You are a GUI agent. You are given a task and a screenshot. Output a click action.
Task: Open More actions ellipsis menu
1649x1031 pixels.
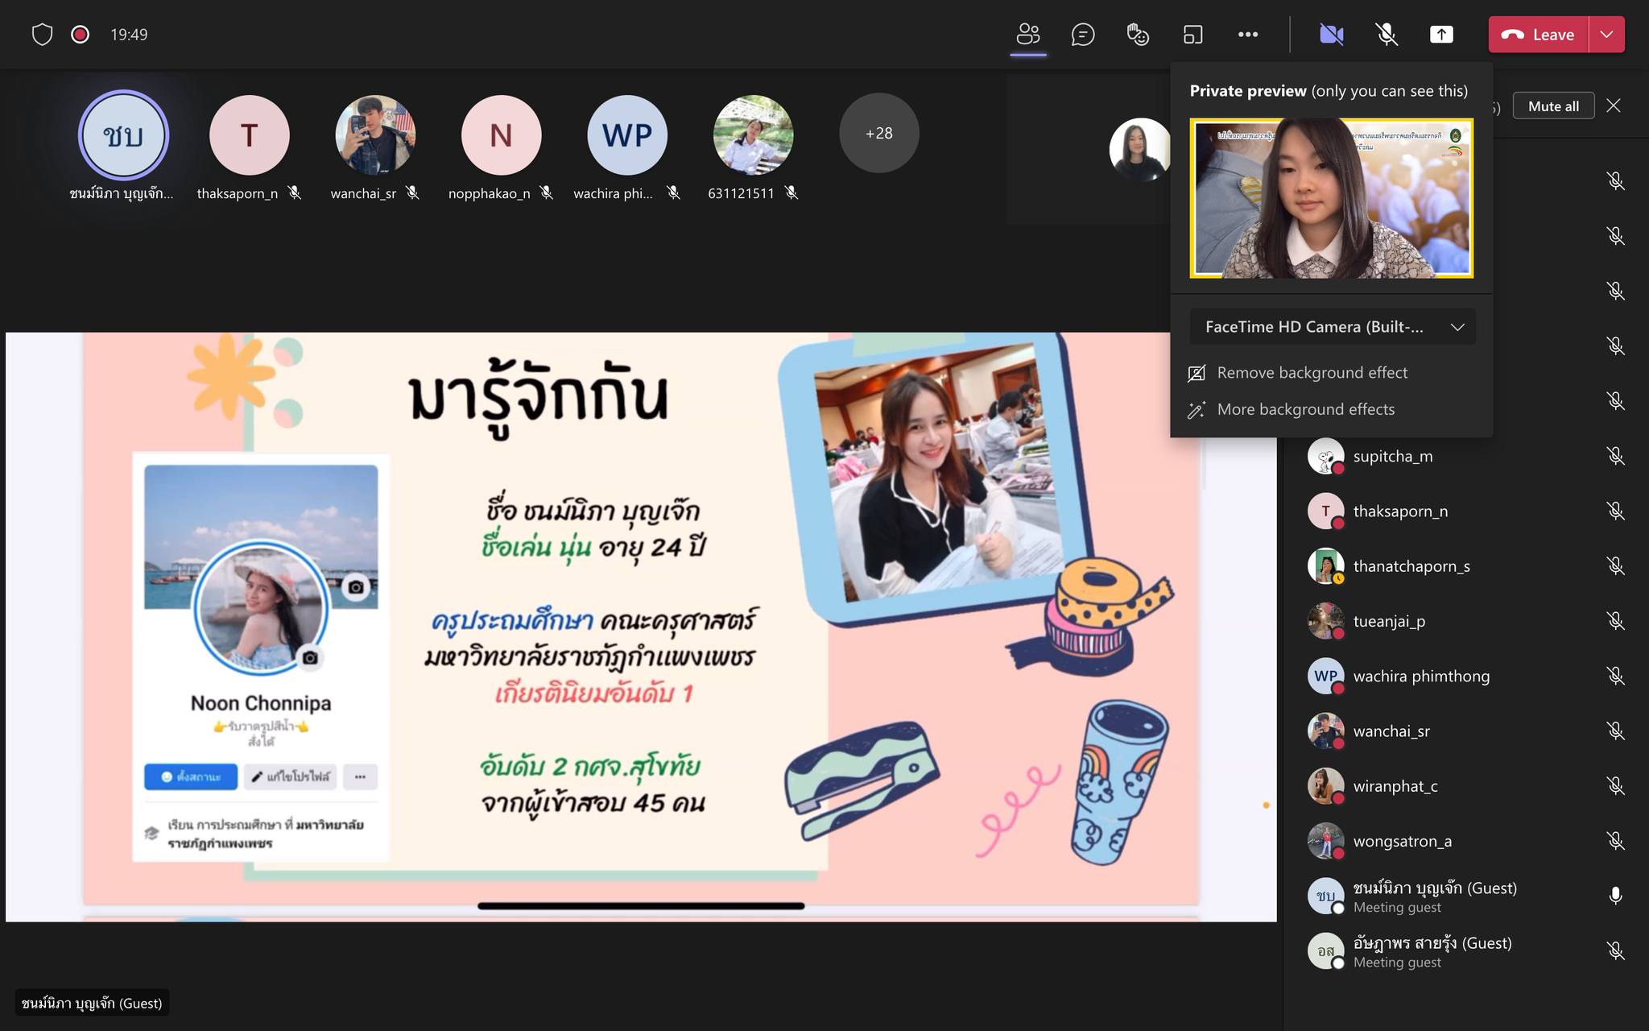1247,35
